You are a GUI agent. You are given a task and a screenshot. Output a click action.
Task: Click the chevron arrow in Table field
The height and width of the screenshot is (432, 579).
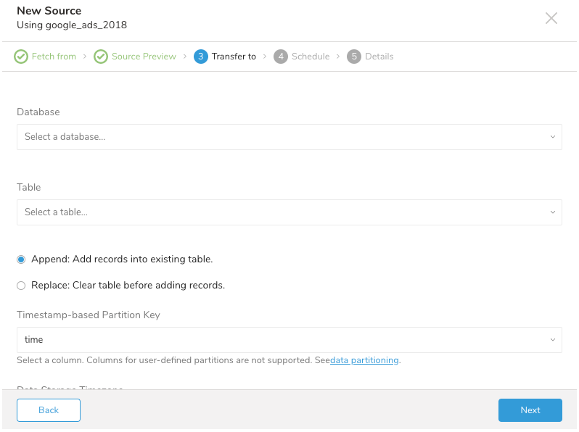point(552,212)
